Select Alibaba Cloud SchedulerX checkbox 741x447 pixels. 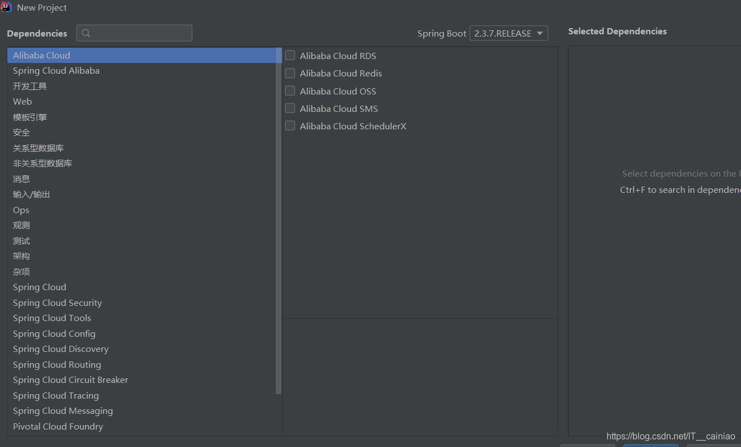click(290, 125)
